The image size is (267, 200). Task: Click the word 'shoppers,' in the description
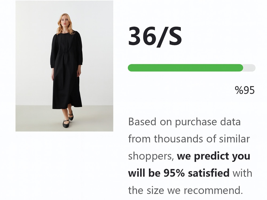[x=151, y=157]
